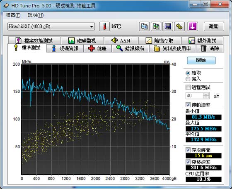Click the thermometer temperature icon
The image size is (232, 189).
pyautogui.click(x=104, y=26)
